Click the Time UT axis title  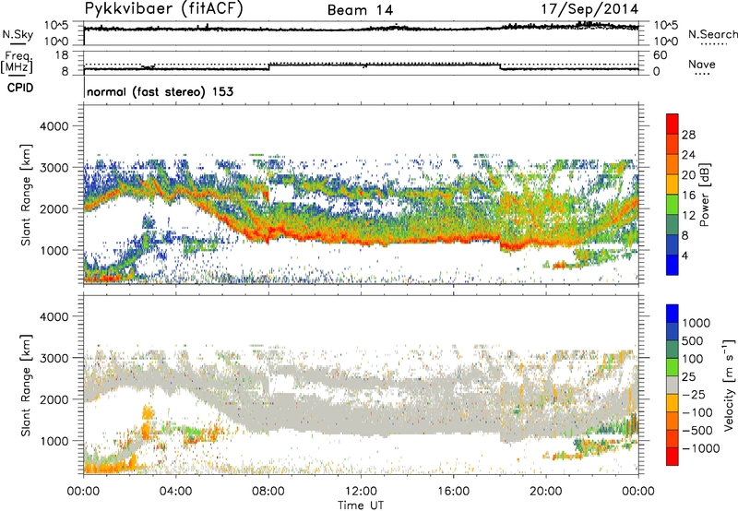(361, 505)
